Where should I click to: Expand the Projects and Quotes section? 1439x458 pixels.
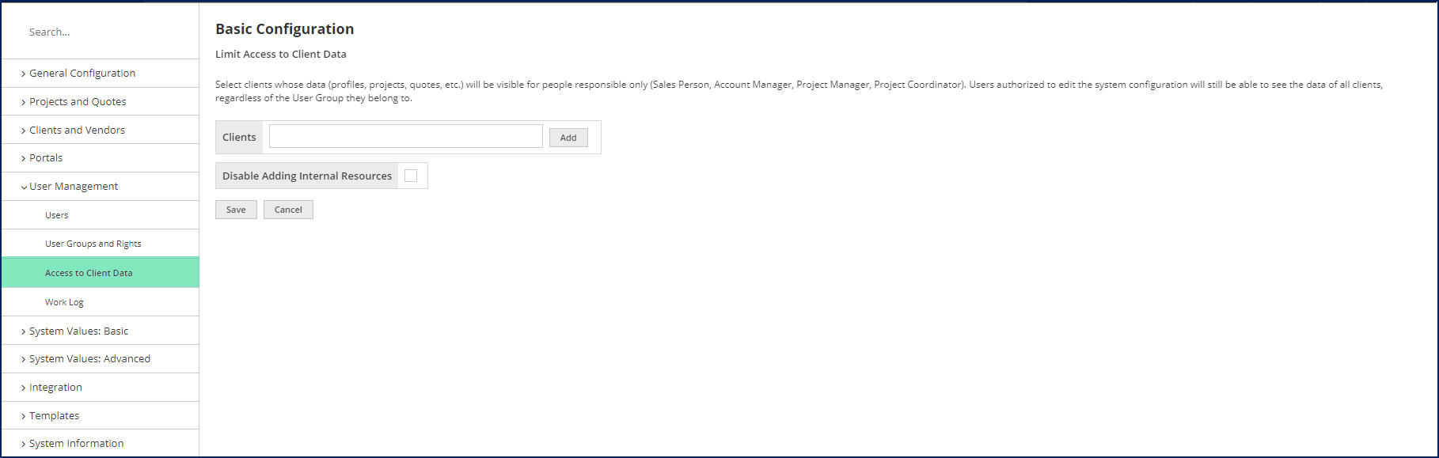tap(100, 101)
